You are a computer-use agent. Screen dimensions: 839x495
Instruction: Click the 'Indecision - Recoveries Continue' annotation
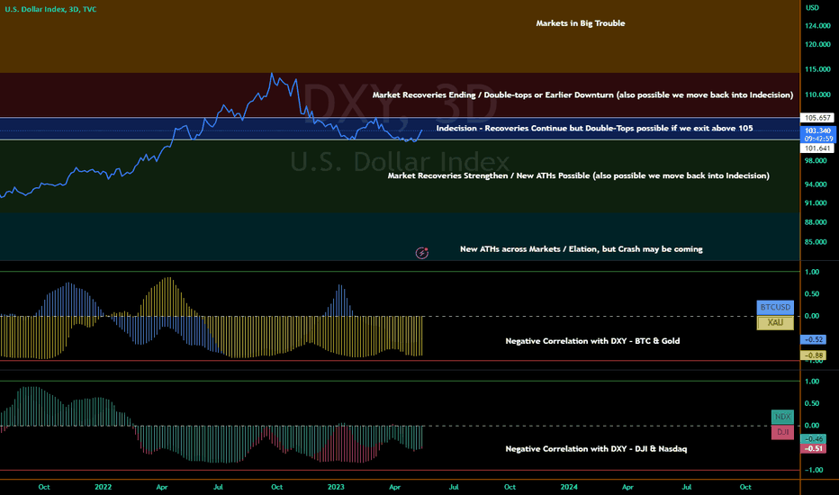[x=594, y=129]
